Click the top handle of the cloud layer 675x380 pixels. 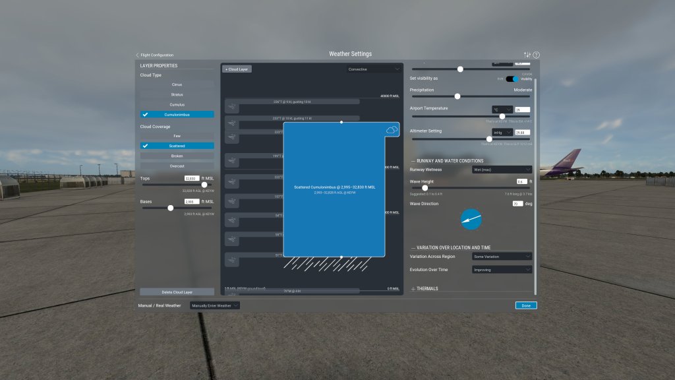(341, 122)
